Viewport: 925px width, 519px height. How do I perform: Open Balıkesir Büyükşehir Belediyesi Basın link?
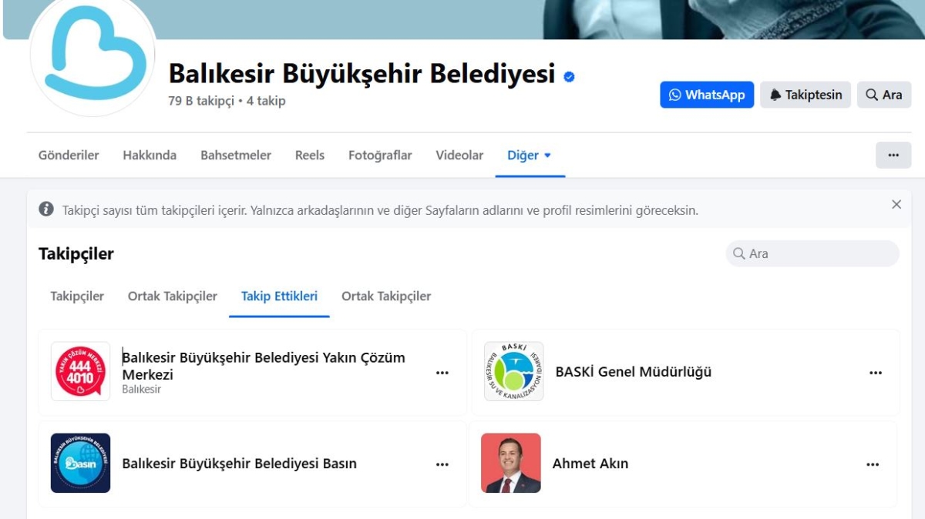pos(239,464)
